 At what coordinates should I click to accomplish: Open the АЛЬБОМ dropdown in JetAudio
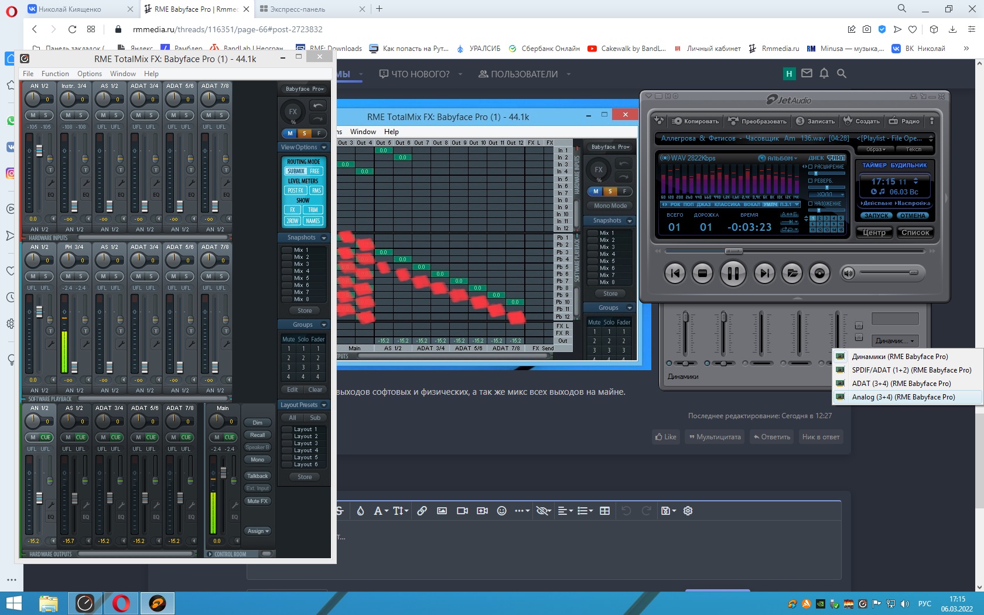(x=778, y=158)
